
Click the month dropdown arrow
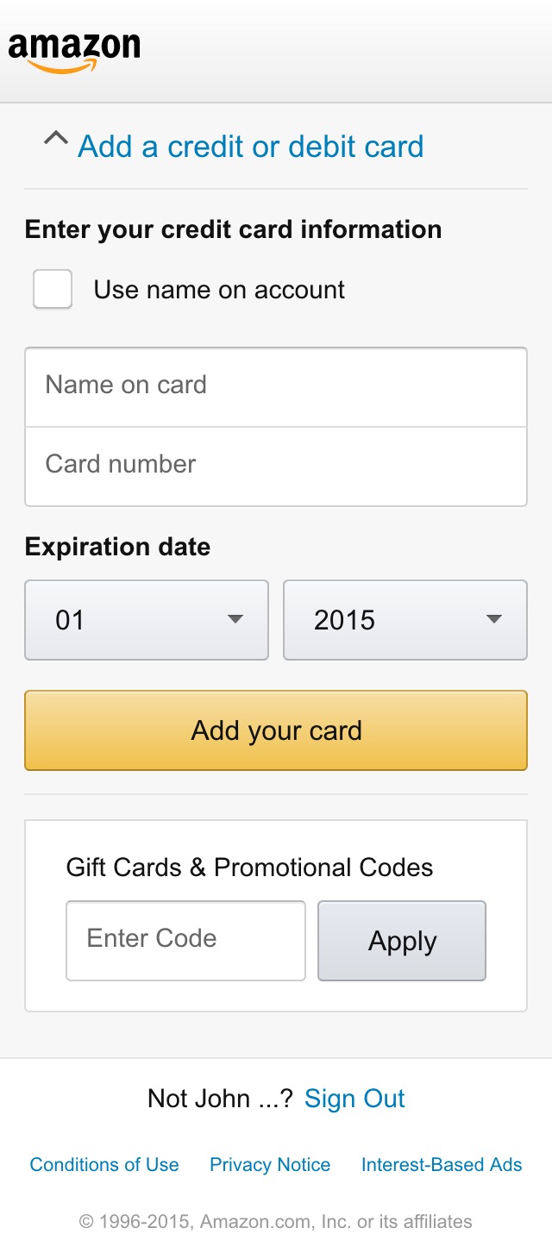(x=234, y=619)
